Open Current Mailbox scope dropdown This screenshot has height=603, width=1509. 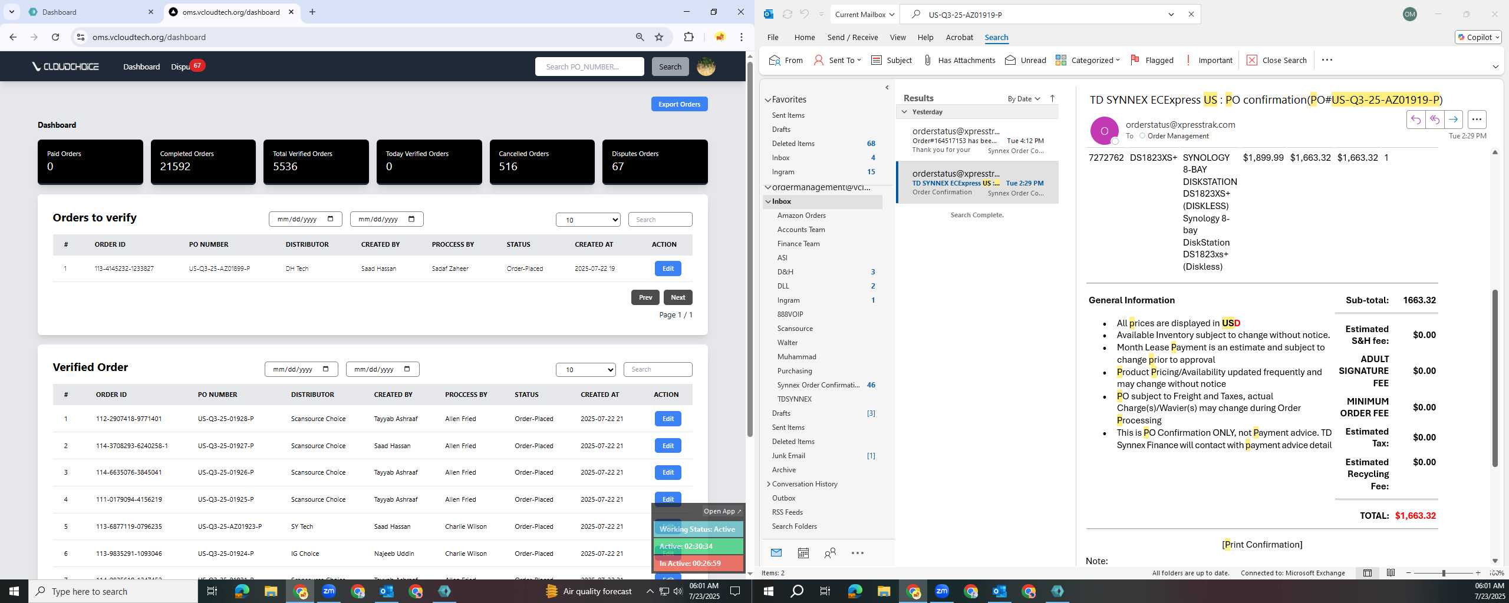[865, 14]
